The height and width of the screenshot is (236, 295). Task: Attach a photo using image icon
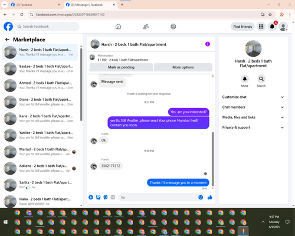98,197
